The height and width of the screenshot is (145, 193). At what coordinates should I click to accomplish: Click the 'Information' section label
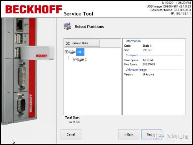(133, 41)
